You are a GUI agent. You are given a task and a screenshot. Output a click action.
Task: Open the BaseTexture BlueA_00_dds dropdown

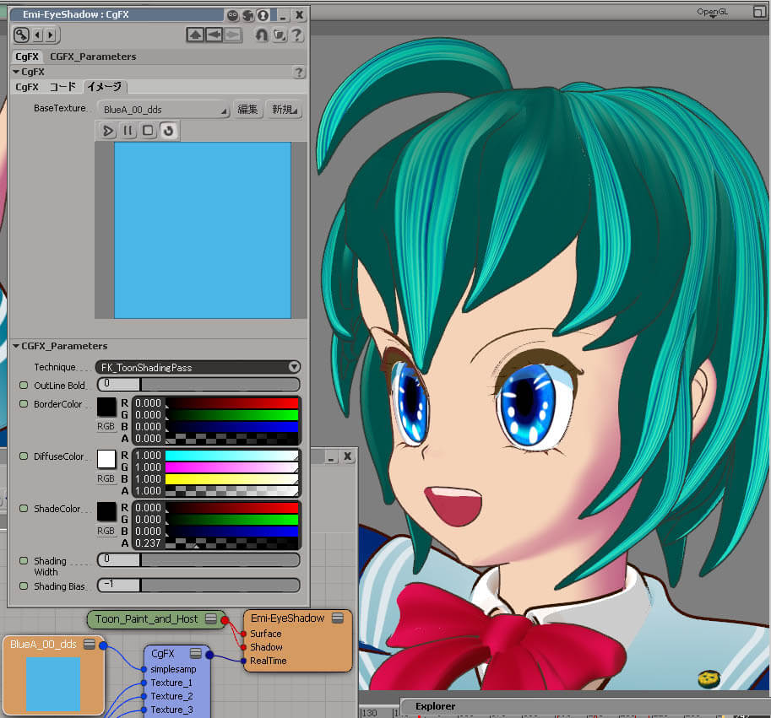[164, 110]
